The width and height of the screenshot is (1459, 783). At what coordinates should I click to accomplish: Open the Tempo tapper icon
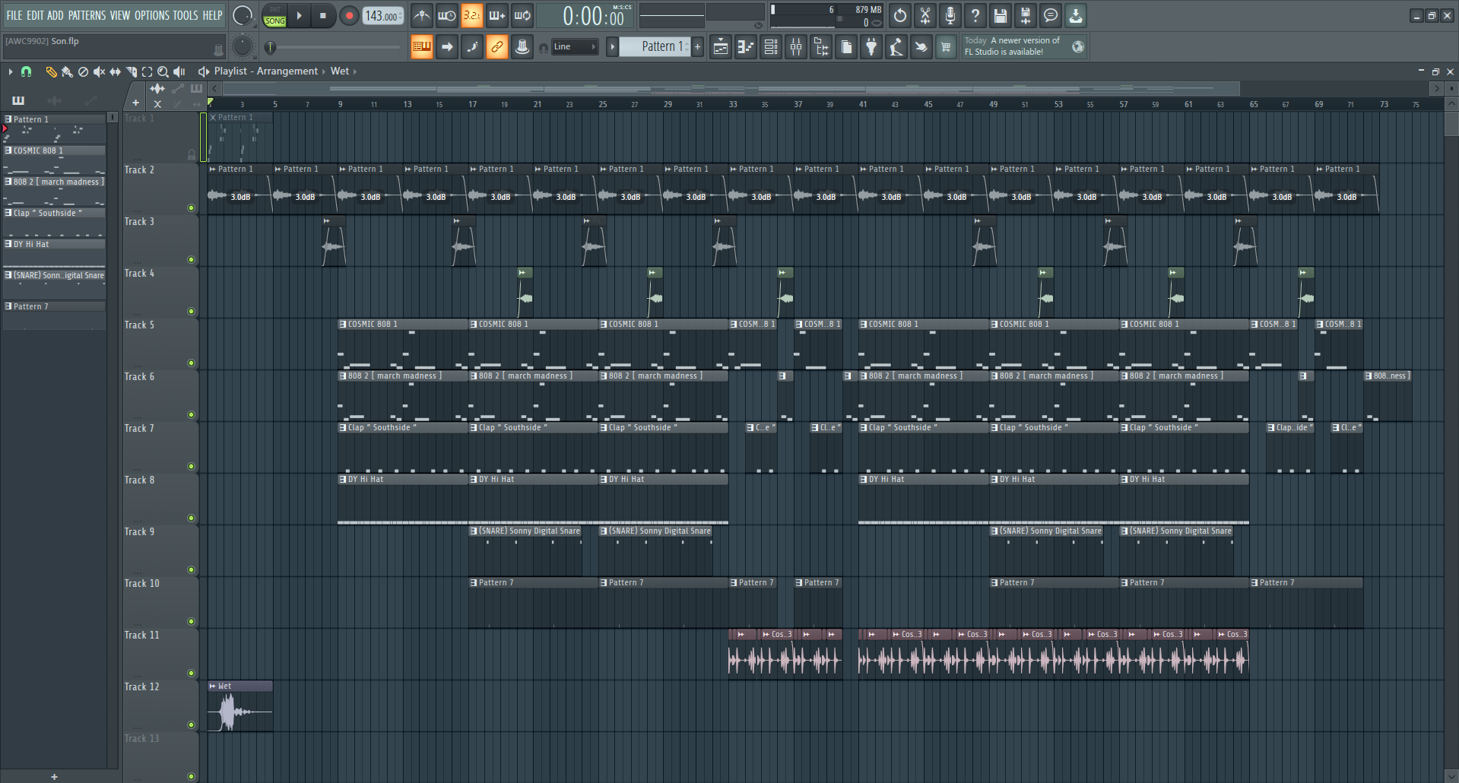(x=896, y=47)
